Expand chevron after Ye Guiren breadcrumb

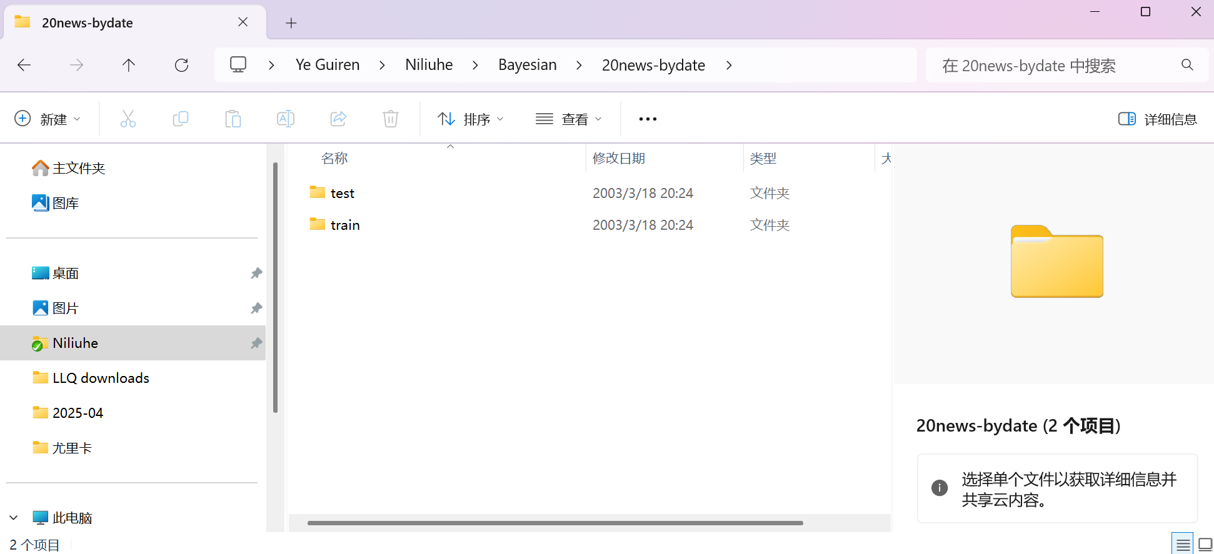[382, 65]
